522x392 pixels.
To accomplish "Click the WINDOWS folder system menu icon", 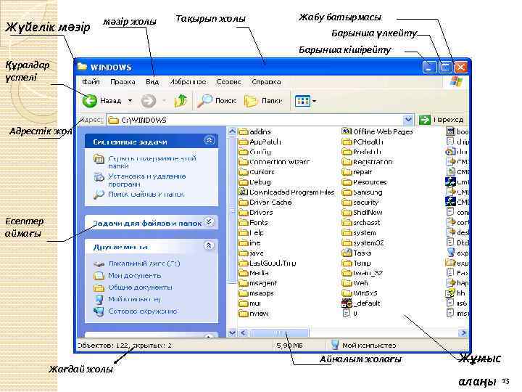I will tap(82, 67).
